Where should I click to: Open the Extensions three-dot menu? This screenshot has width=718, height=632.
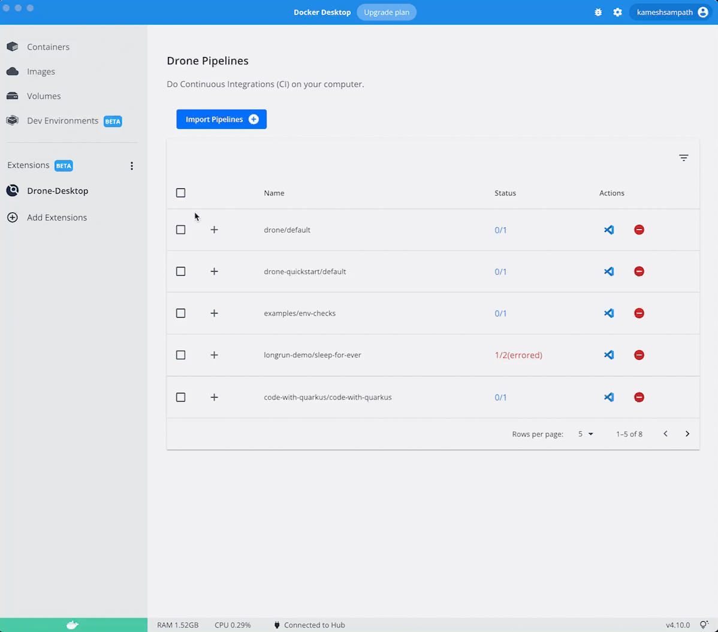click(132, 165)
